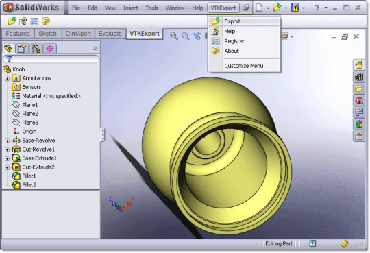370x253 pixels.
Task: Expand manager pane tabs with double chevron
Action: [x=95, y=48]
